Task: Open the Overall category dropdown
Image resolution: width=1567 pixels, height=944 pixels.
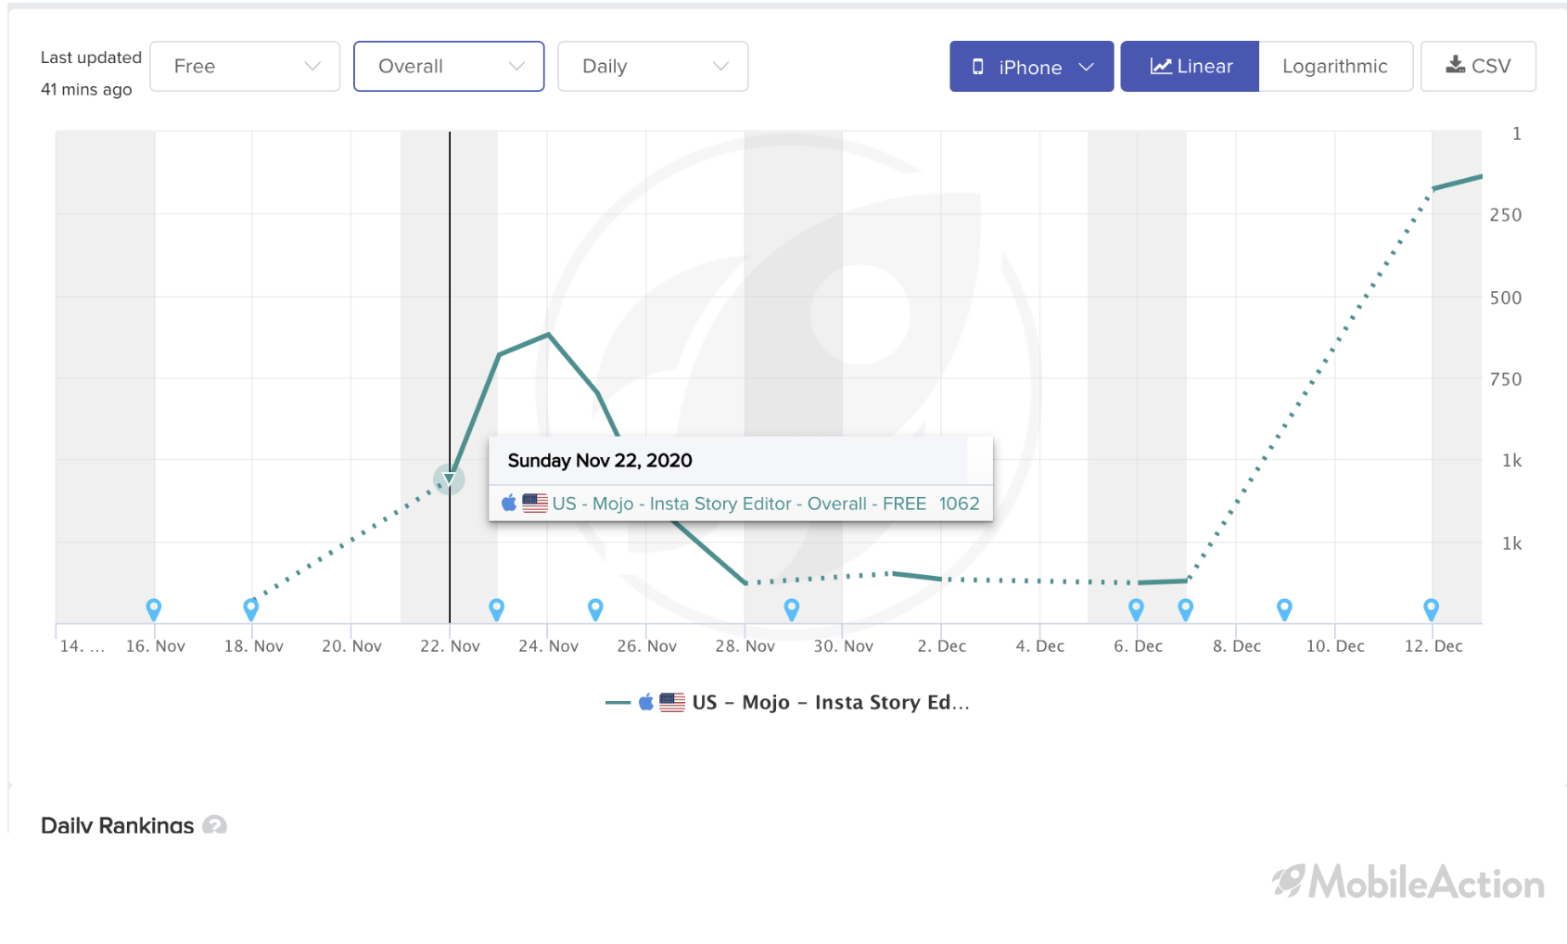Action: tap(449, 67)
